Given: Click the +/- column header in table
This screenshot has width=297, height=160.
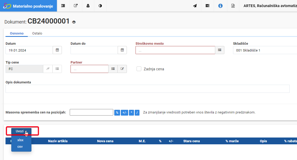Looking at the screenshot, I should (x=171, y=141).
